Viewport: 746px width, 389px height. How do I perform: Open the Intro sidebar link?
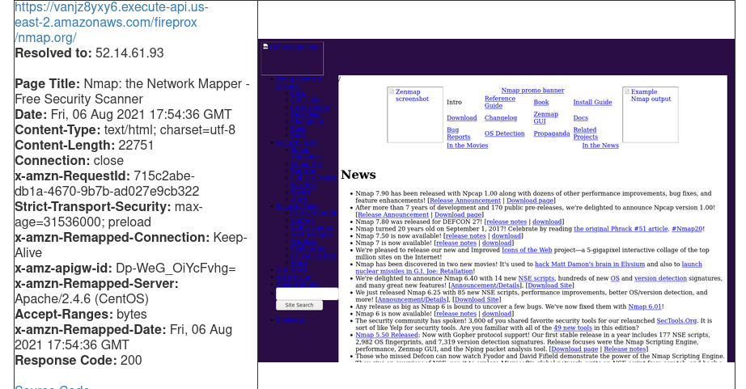pyautogui.click(x=299, y=93)
